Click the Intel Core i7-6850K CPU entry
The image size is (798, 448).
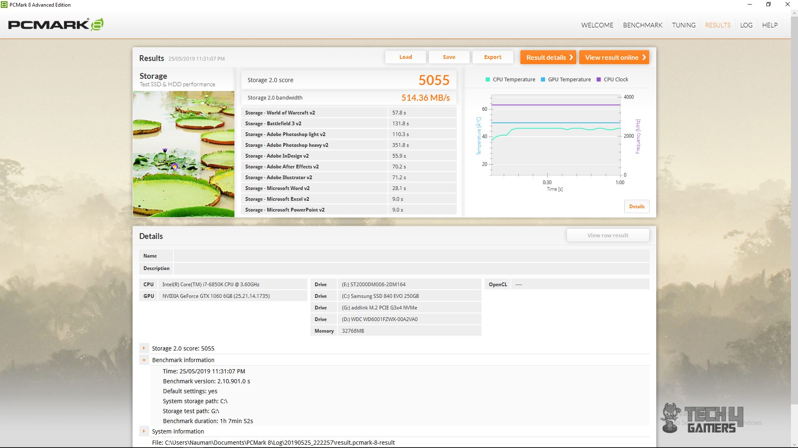coord(232,285)
